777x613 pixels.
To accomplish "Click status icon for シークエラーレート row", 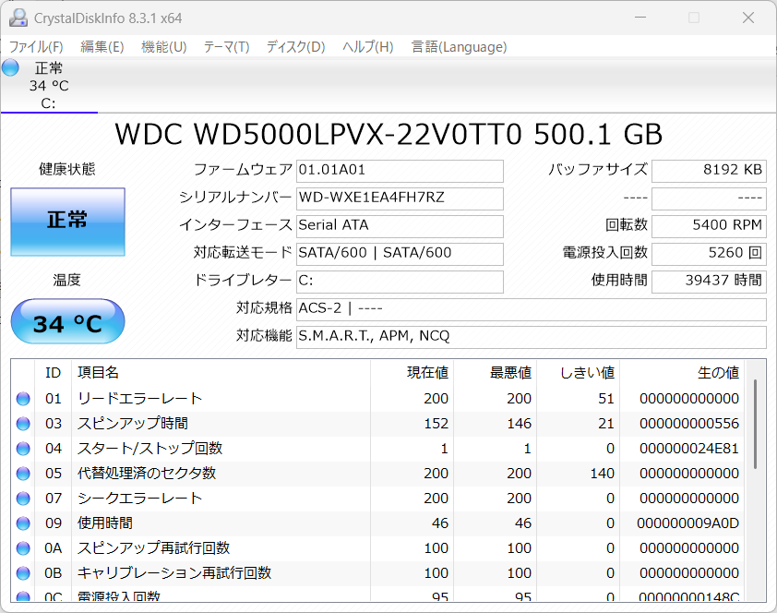I will point(23,499).
